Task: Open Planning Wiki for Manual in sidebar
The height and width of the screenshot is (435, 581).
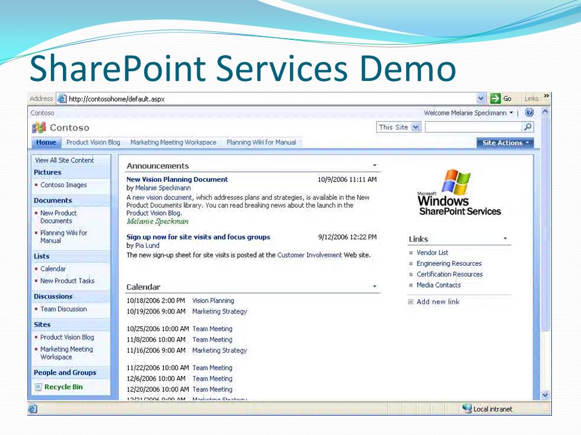Action: 64,237
